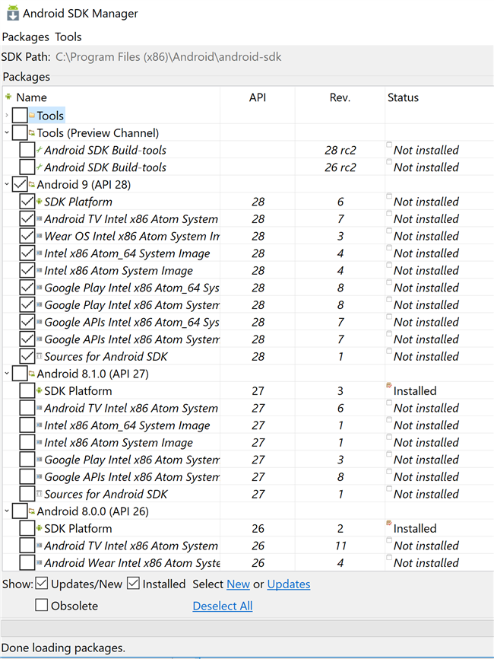The image size is (494, 659).
Task: Click revision '11' of Android TV API 26
Action: [340, 546]
